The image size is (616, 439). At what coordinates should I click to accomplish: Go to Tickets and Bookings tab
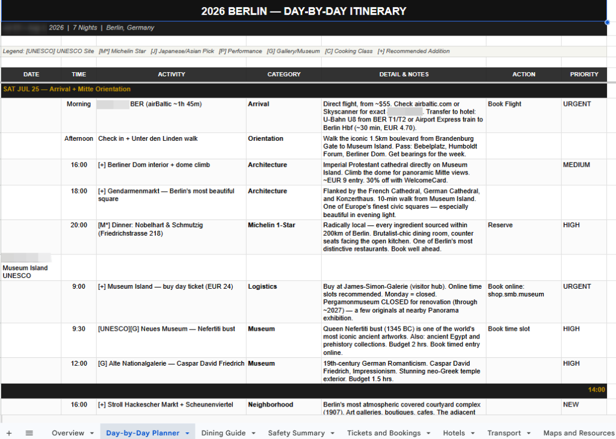(383, 433)
